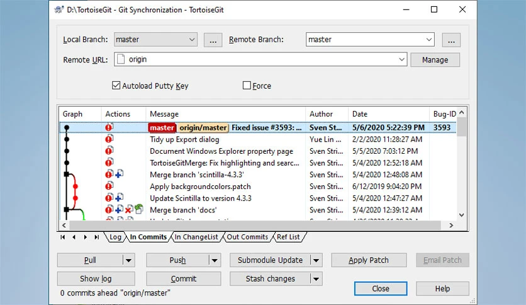
Task: Click the deleted red X icon on Merge branch 'docs' row
Action: pyautogui.click(x=128, y=210)
